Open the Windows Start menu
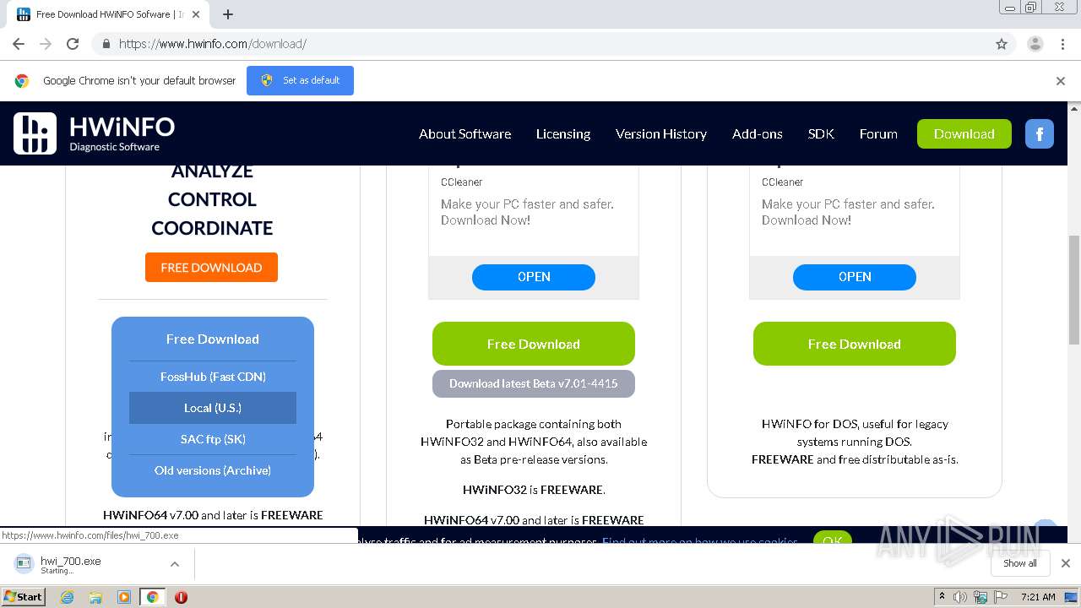Image resolution: width=1081 pixels, height=608 pixels. (x=23, y=597)
